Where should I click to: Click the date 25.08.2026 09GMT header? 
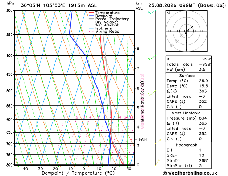(x=171, y=5)
